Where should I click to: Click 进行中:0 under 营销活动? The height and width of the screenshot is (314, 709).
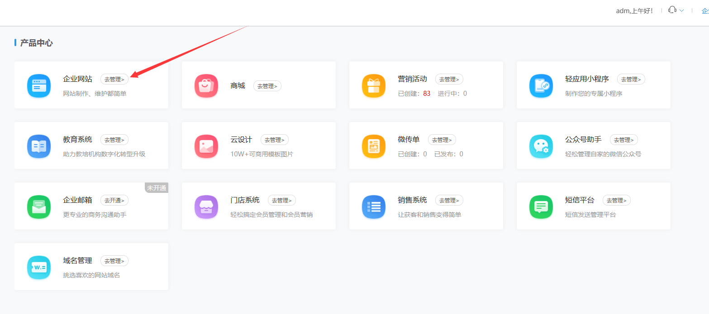coord(452,94)
